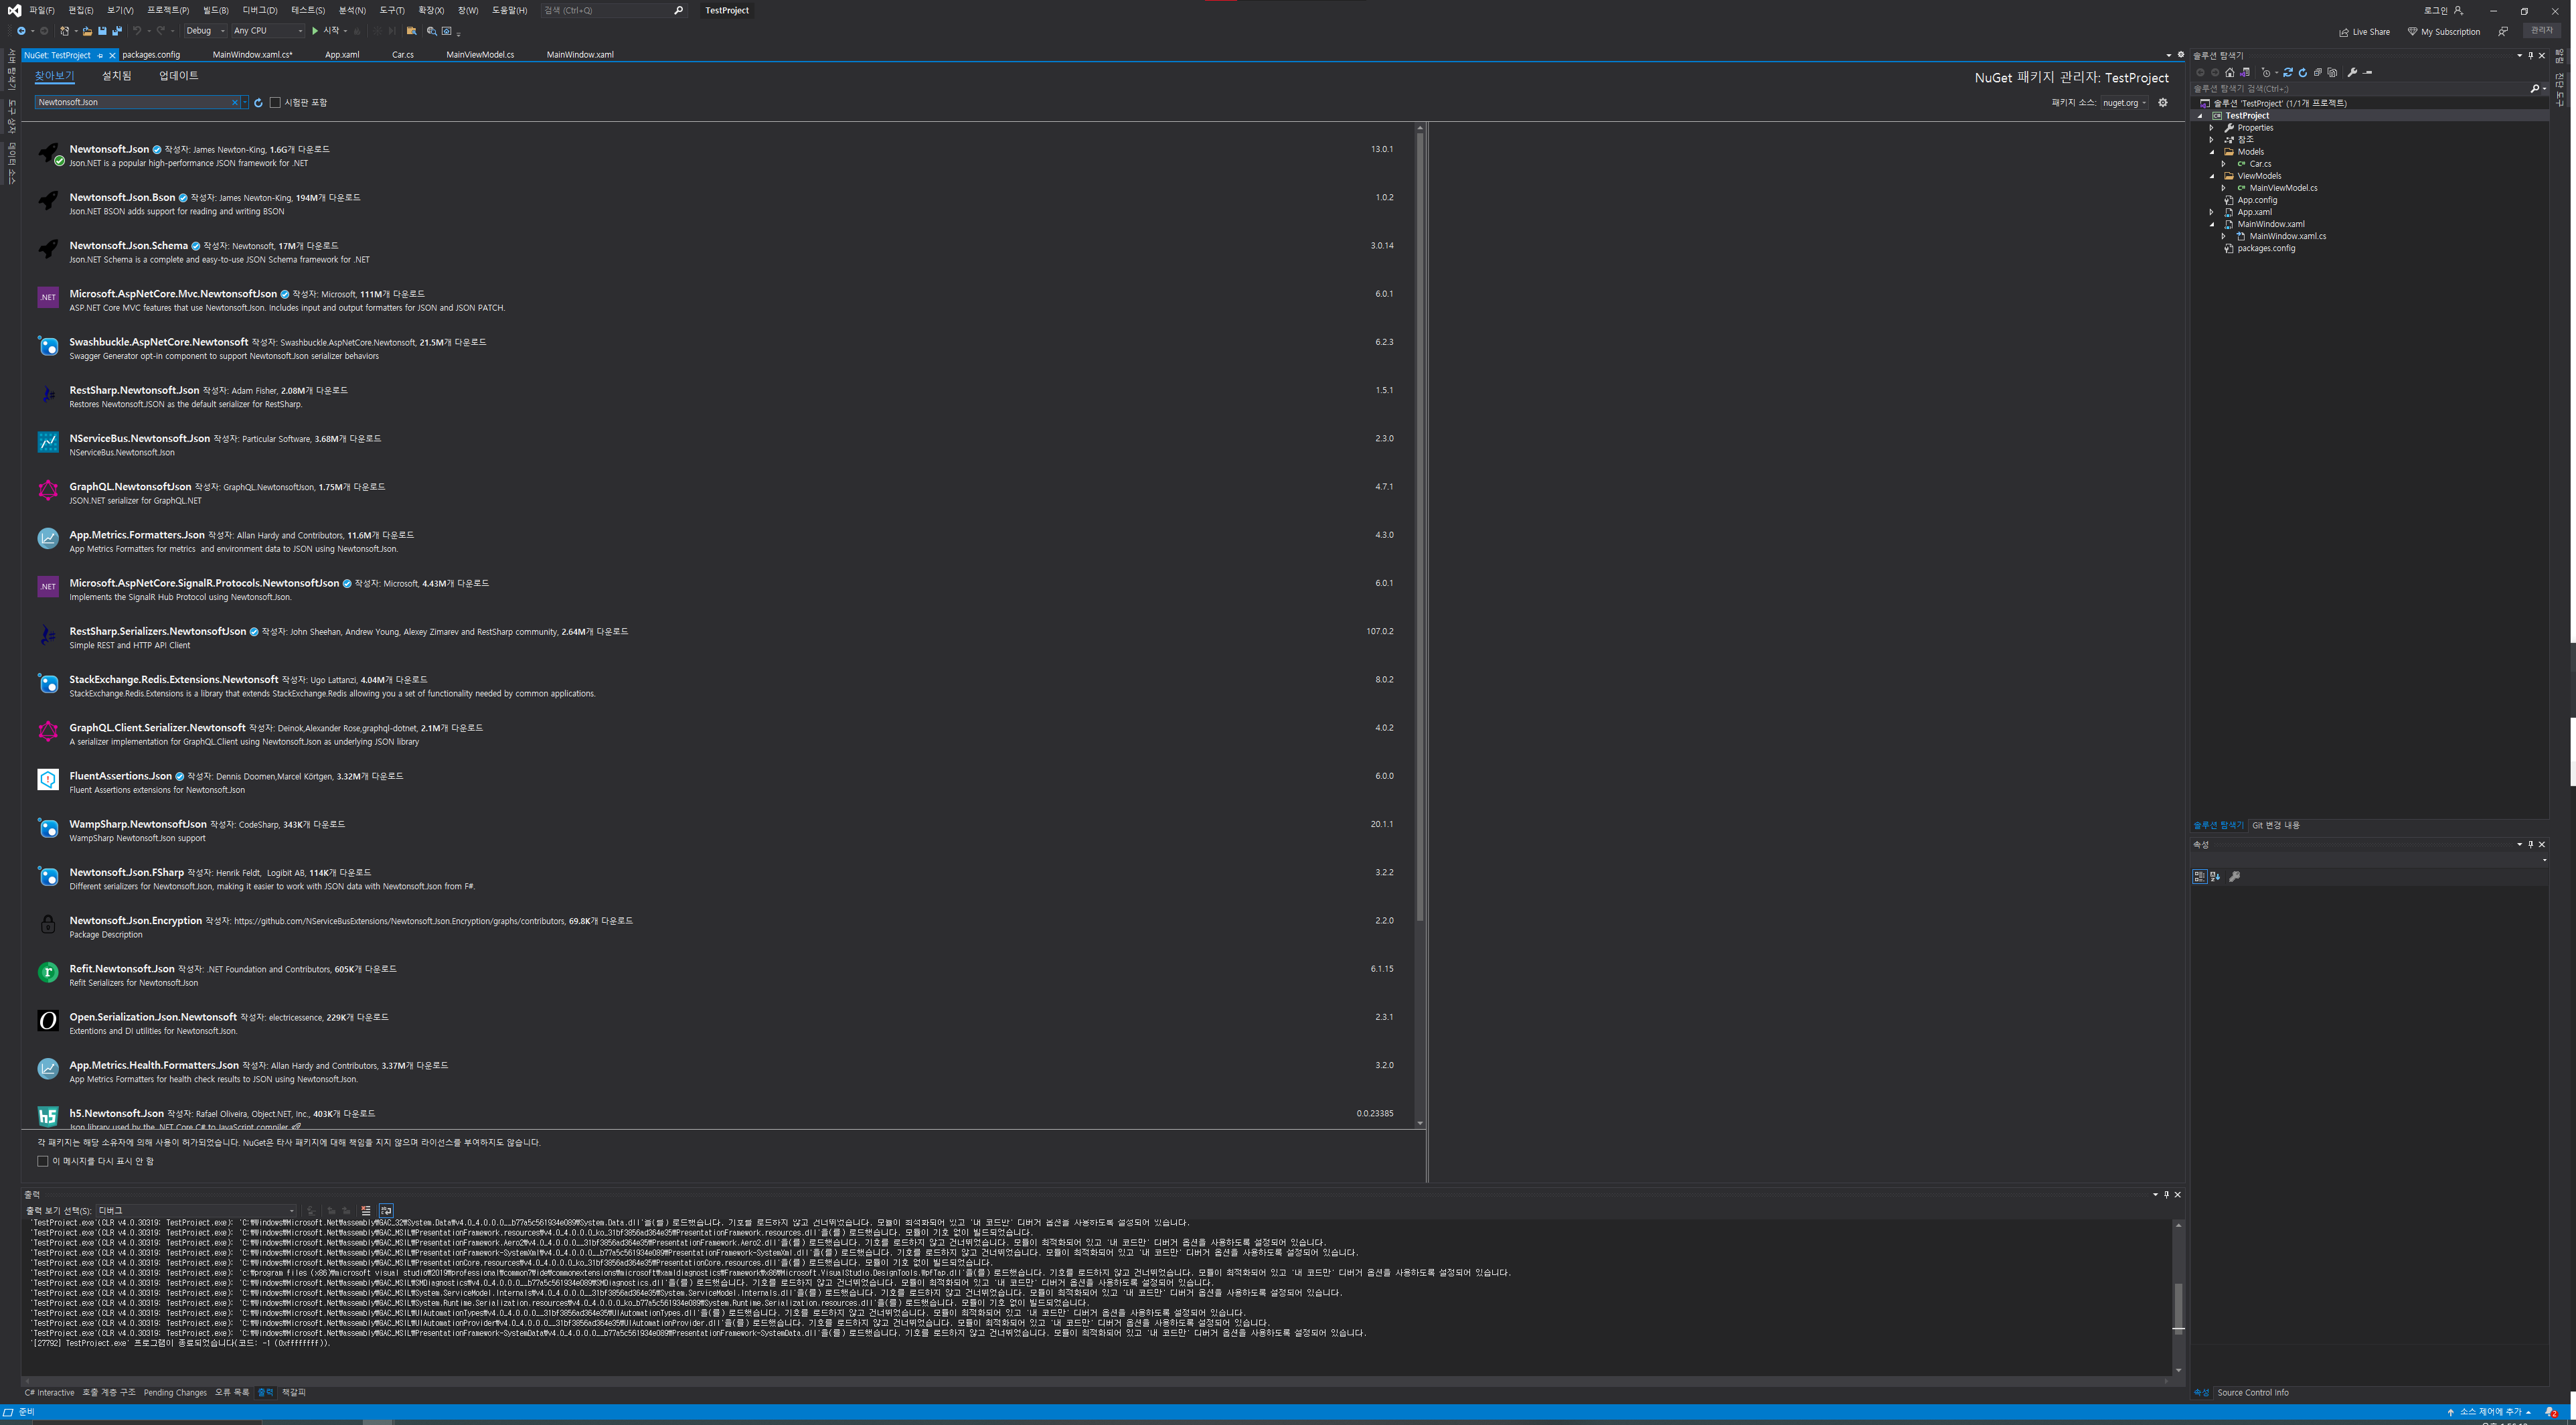Open the nuget.org package source dropdown
The image size is (2576, 1425).
pos(2124,102)
